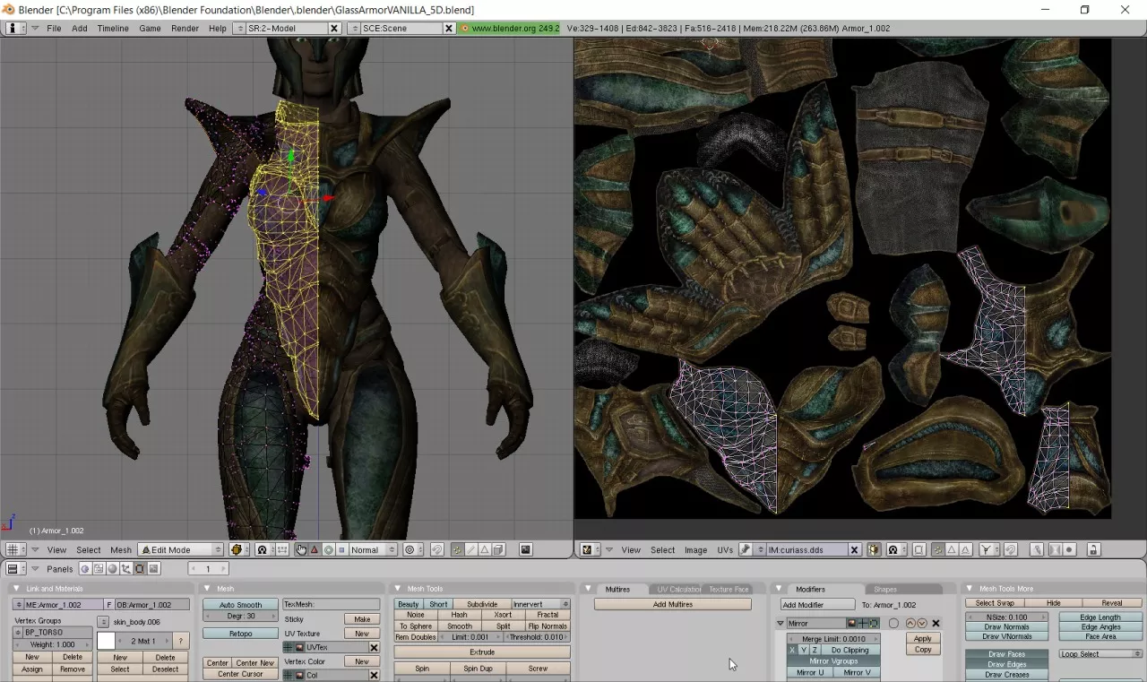Select the rotate manipulator circle icon
1147x682 pixels.
pos(329,549)
